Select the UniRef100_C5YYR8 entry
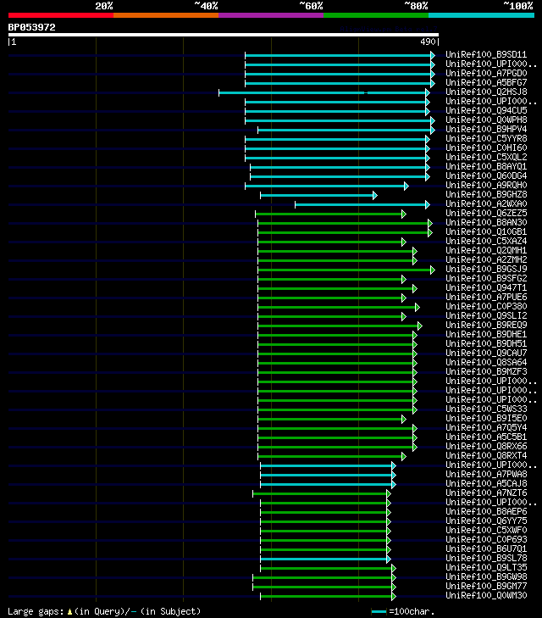The width and height of the screenshot is (542, 618). [486, 138]
